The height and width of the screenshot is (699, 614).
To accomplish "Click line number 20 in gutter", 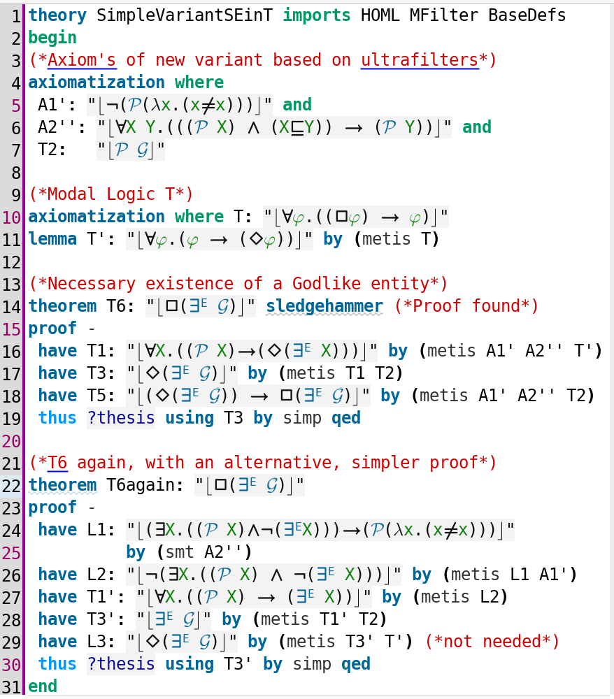I will (x=12, y=441).
